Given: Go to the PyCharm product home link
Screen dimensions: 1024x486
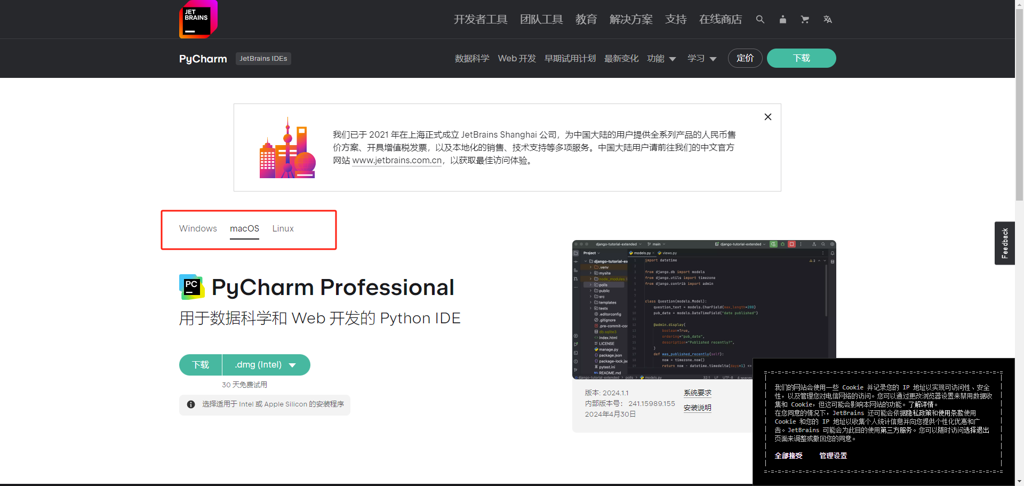Looking at the screenshot, I should [x=203, y=59].
